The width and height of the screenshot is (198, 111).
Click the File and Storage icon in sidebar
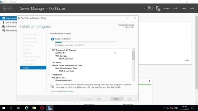(4, 31)
